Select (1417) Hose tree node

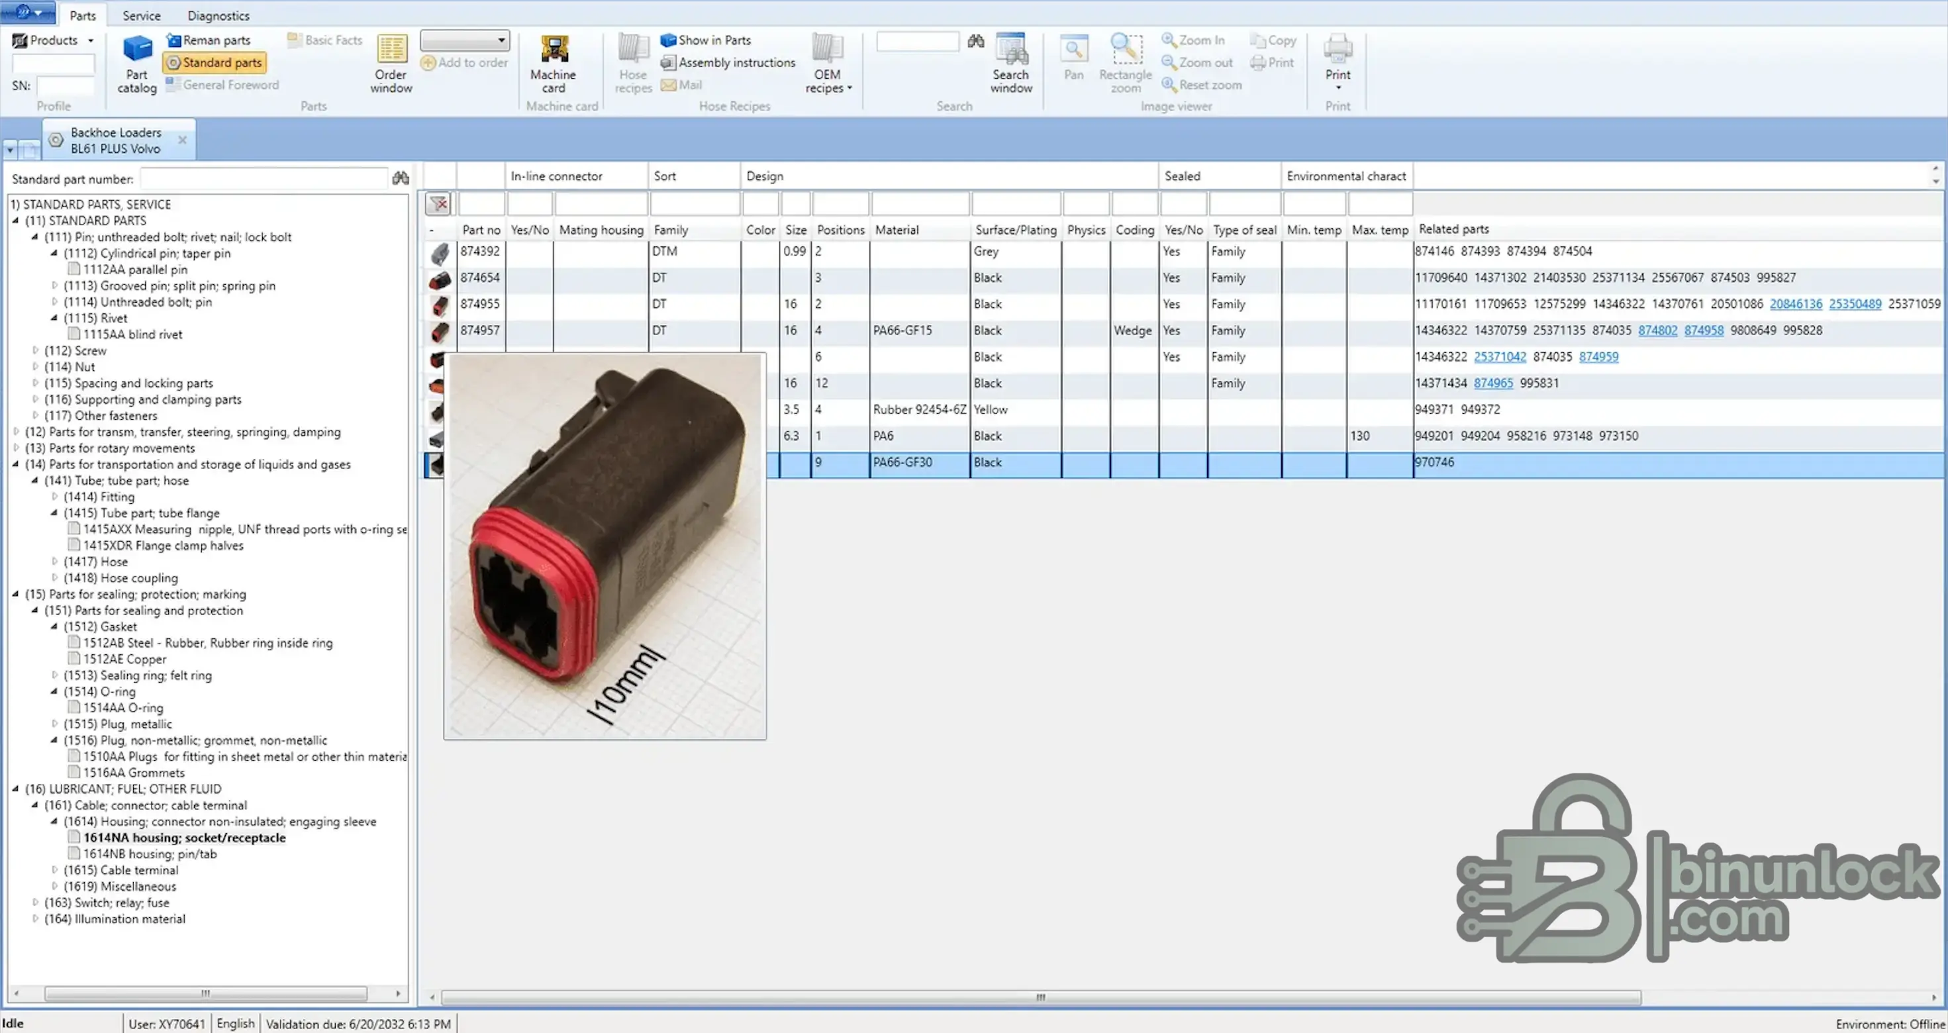(x=95, y=562)
